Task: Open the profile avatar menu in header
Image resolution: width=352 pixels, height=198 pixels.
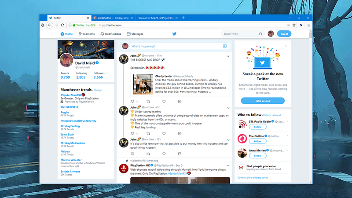Action: click(x=271, y=34)
